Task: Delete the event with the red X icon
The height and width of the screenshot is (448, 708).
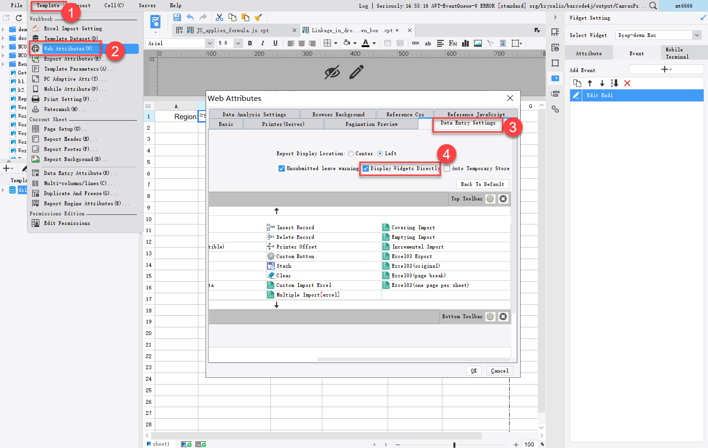Action: tap(627, 83)
